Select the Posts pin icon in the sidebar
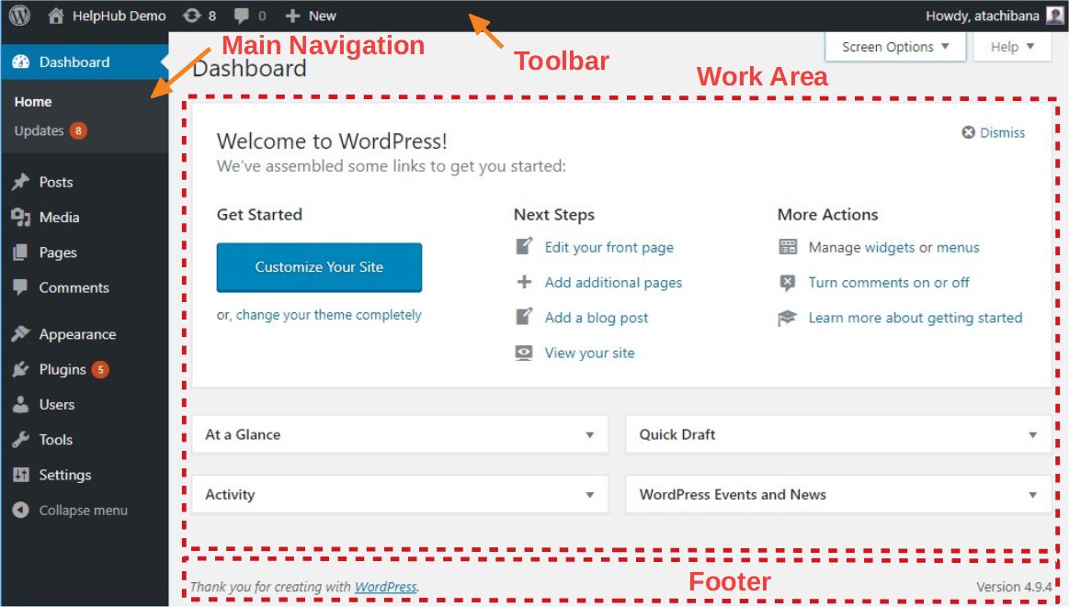Screen dimensions: 1069x607 tap(20, 182)
